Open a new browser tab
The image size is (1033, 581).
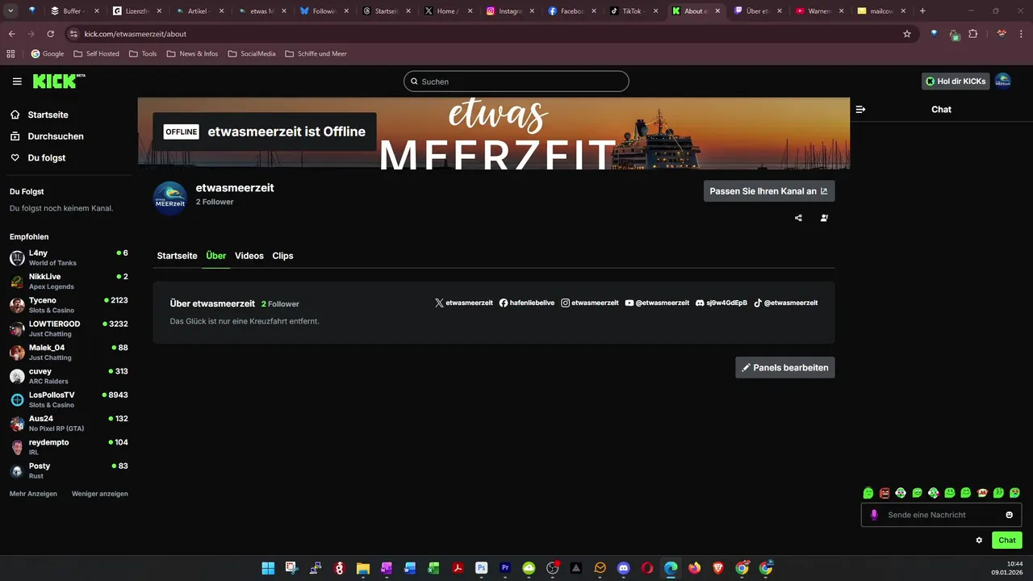(922, 11)
